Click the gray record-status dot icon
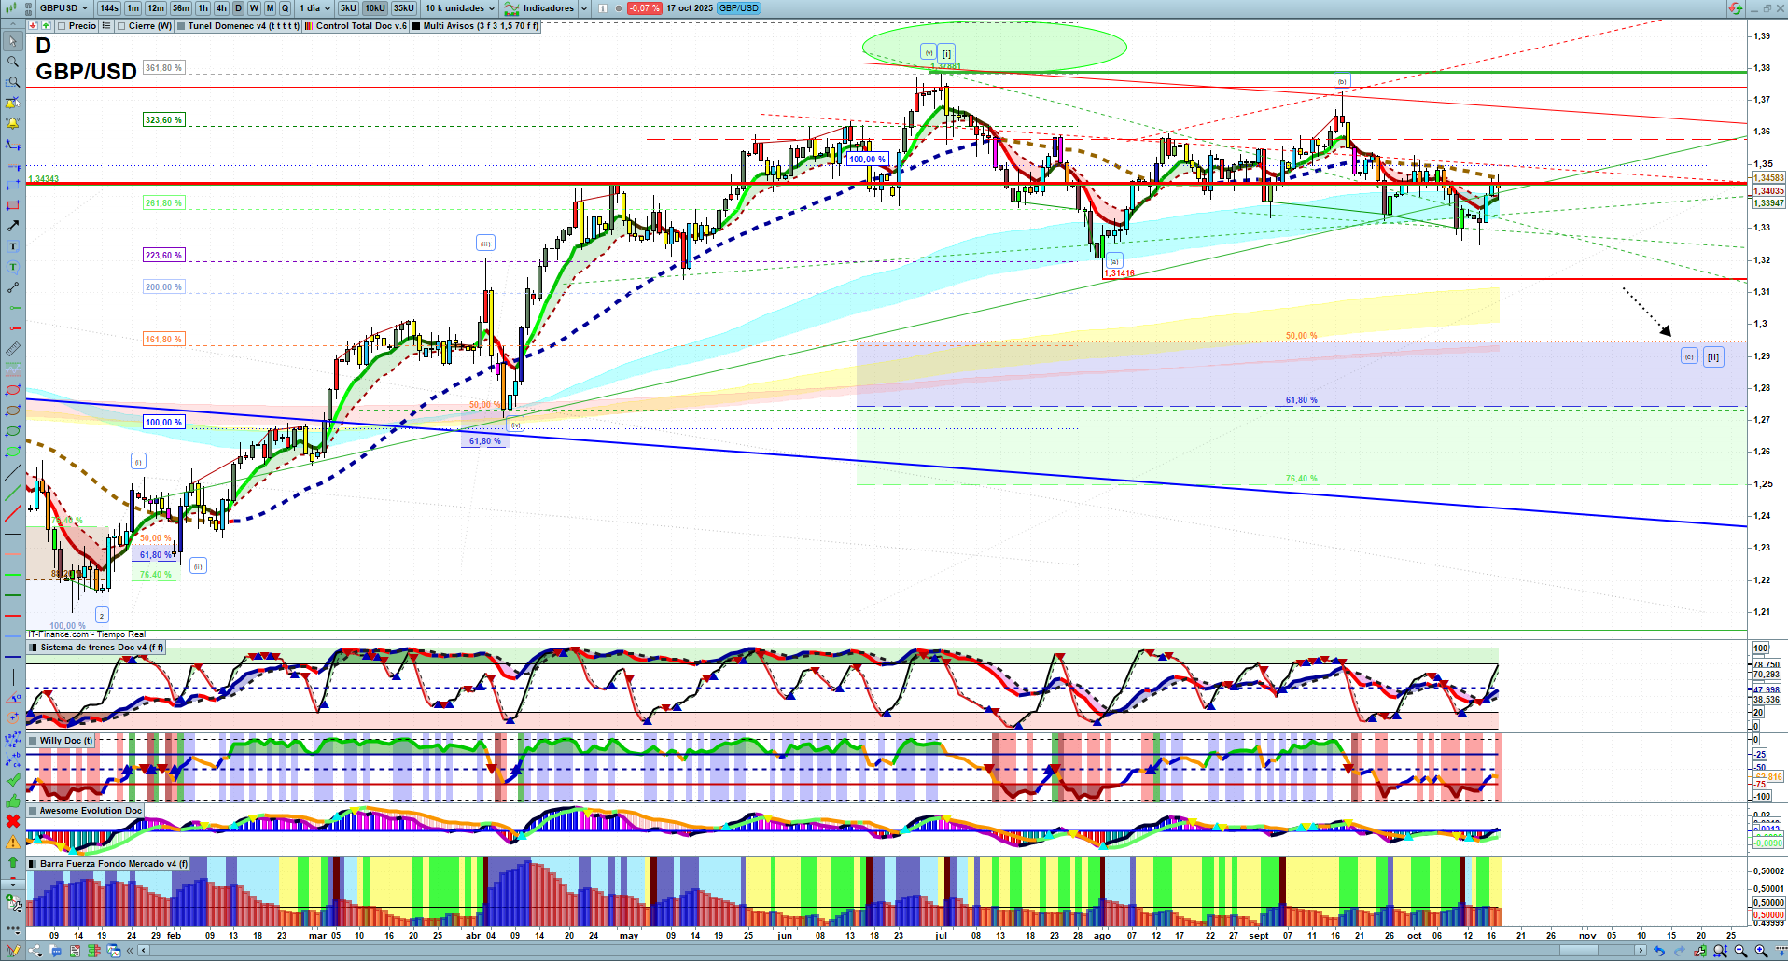The height and width of the screenshot is (961, 1788). pyautogui.click(x=618, y=8)
